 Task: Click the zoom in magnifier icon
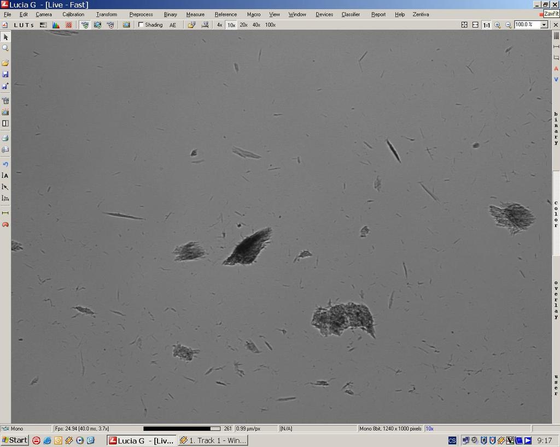498,25
